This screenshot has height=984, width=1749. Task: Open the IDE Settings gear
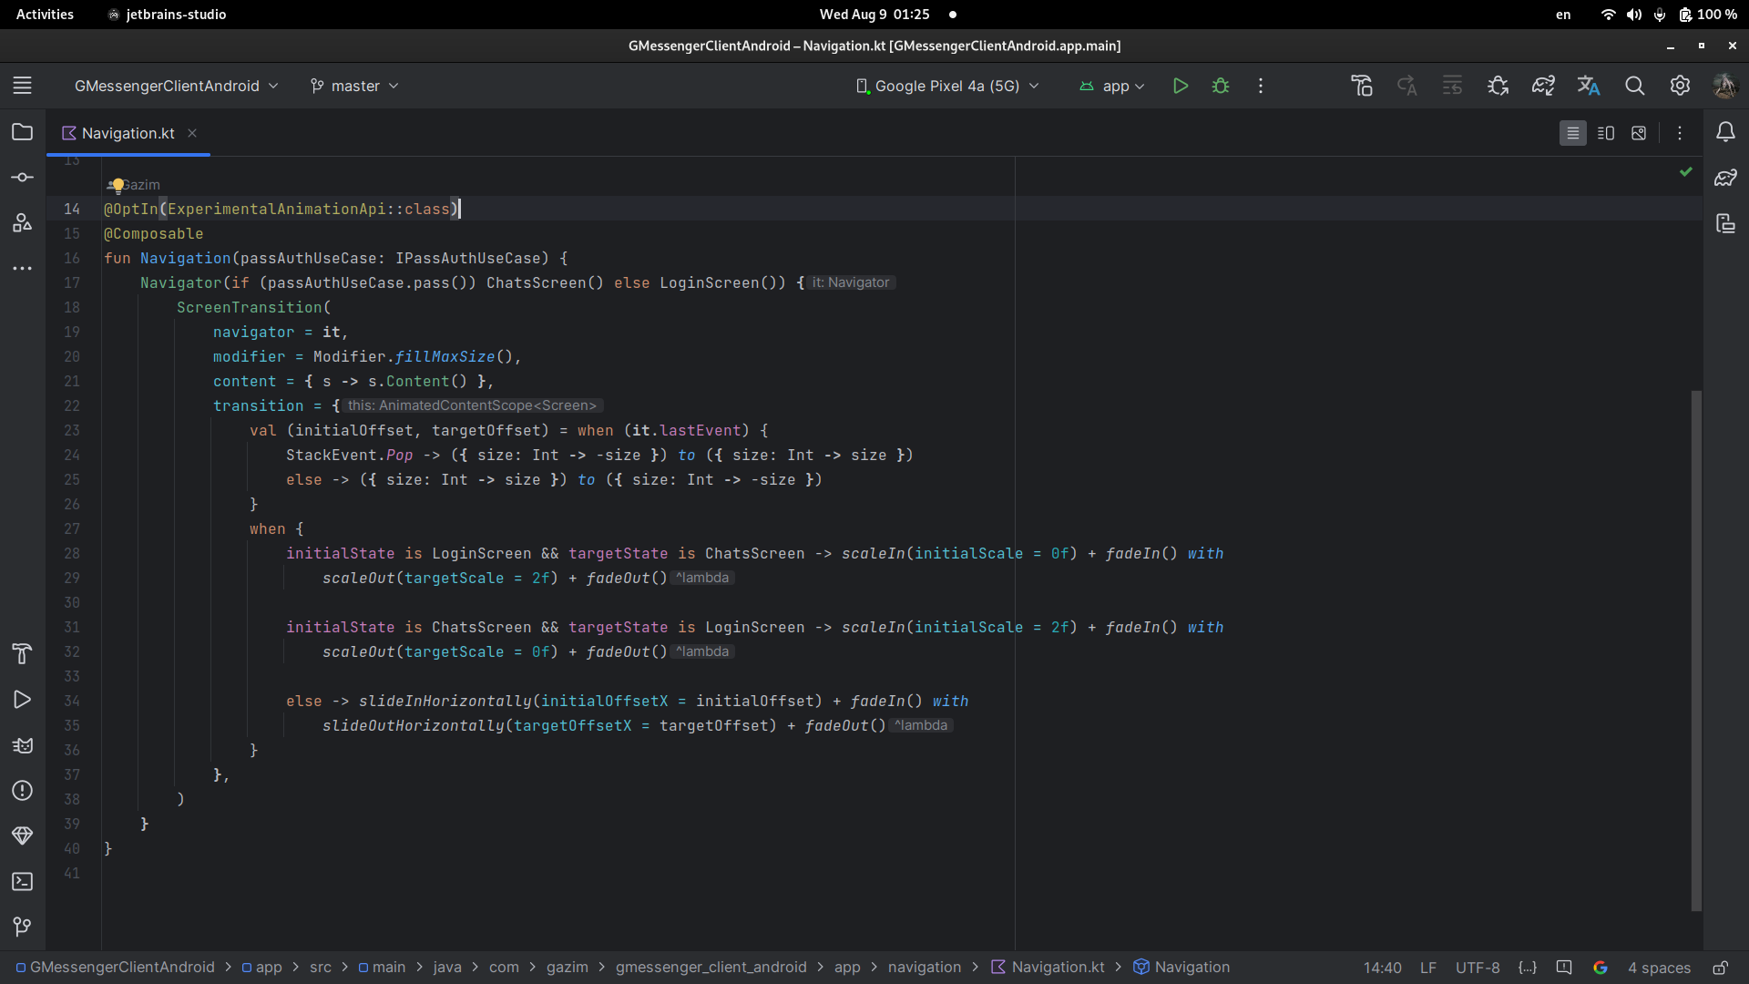[x=1680, y=86]
